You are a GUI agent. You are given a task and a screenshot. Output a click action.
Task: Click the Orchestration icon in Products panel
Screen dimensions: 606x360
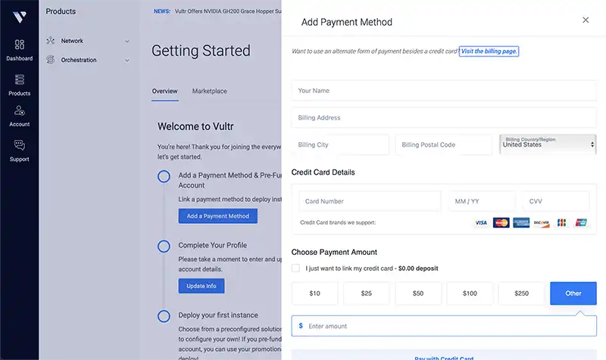tap(50, 60)
